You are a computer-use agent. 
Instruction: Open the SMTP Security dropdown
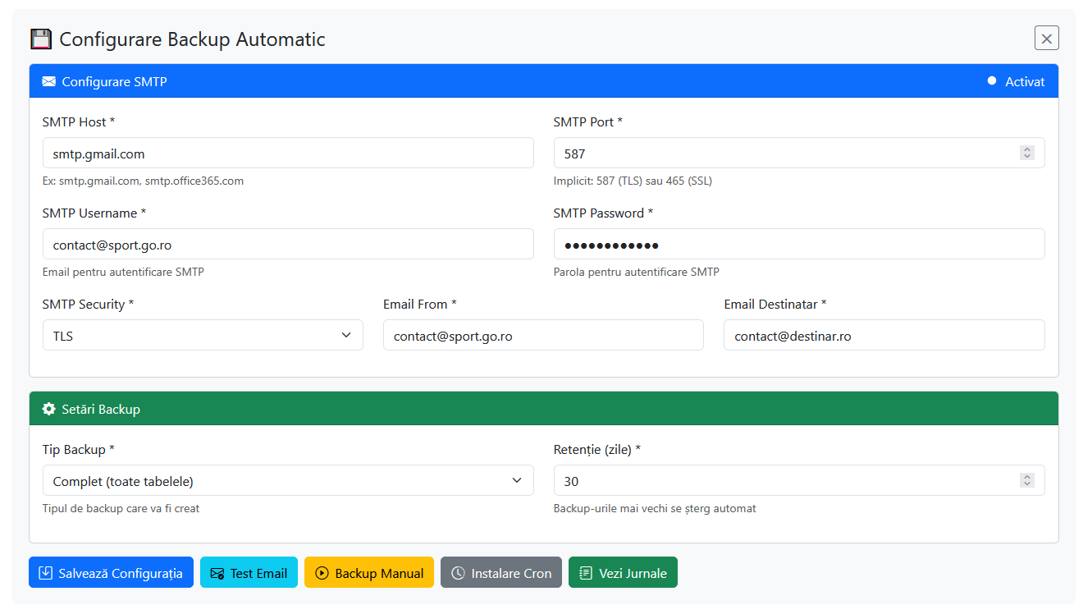tap(202, 335)
